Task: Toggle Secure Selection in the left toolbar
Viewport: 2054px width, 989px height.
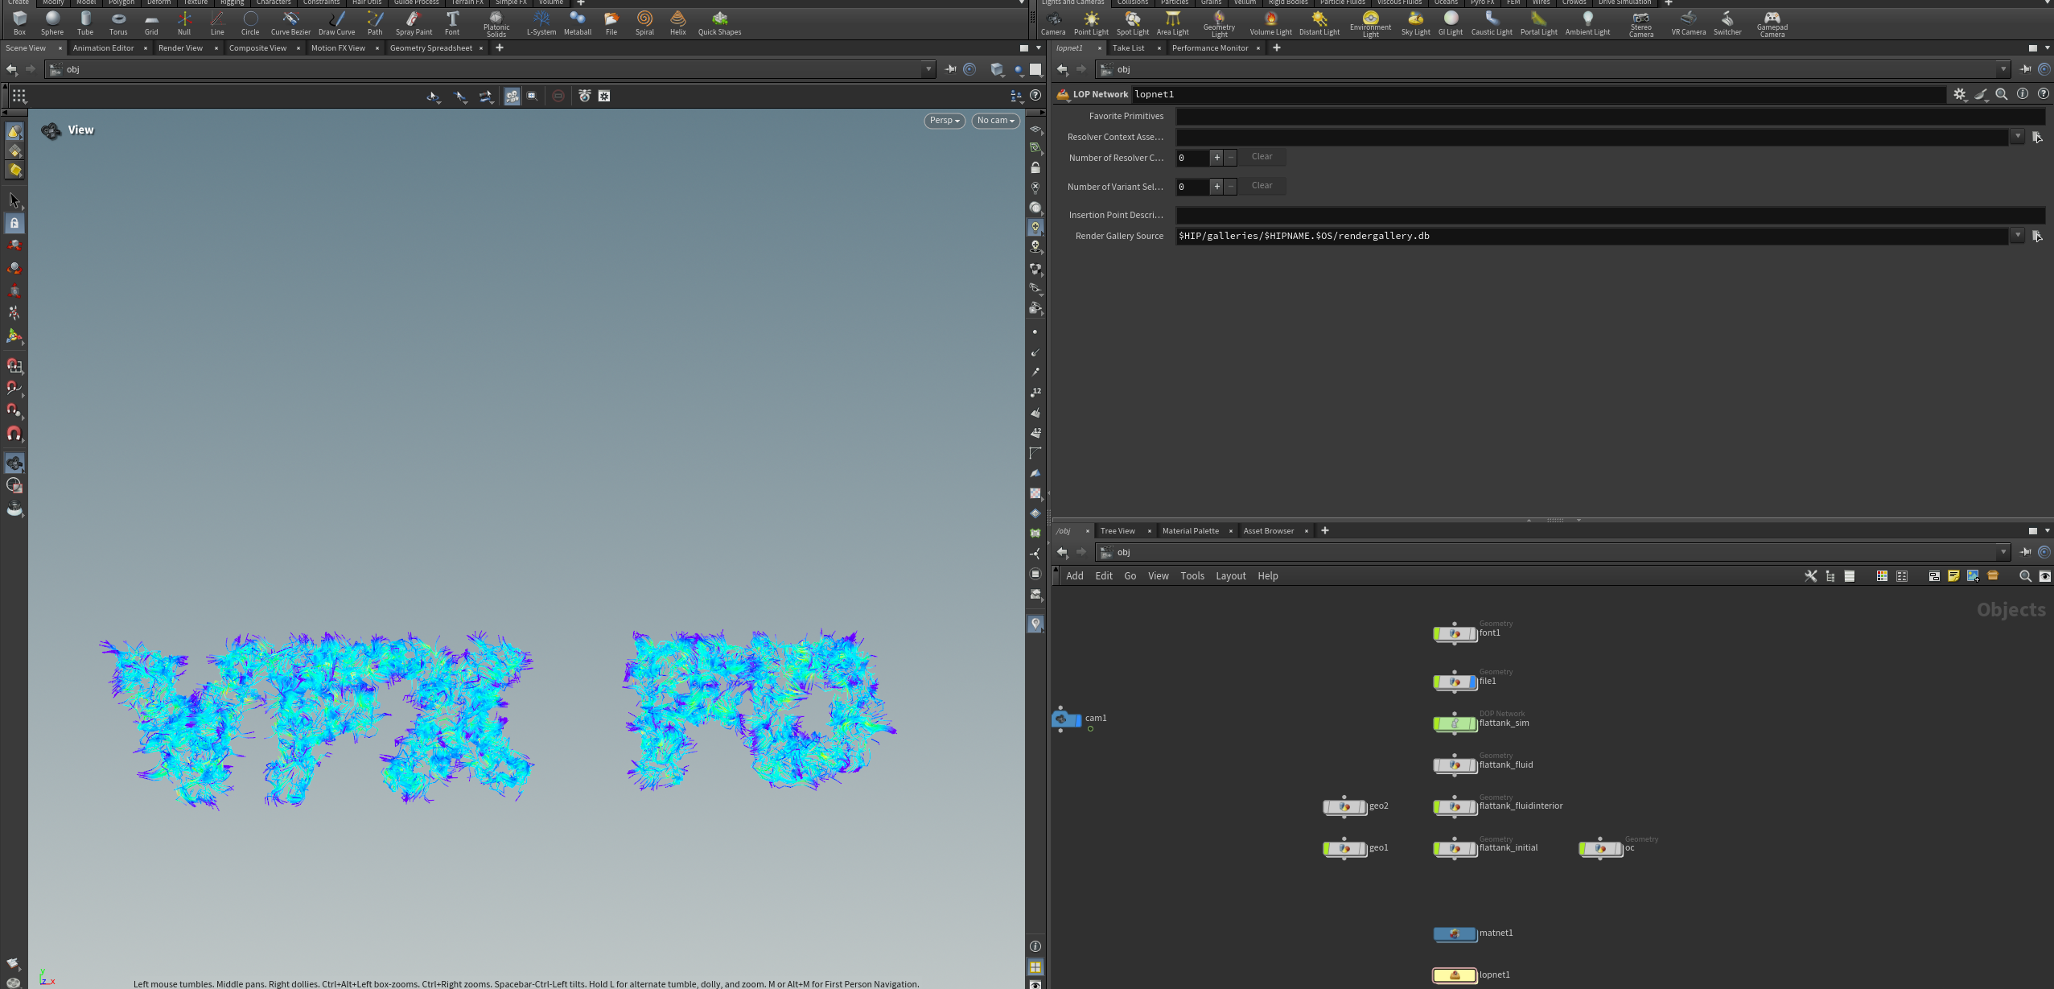Action: click(x=14, y=223)
